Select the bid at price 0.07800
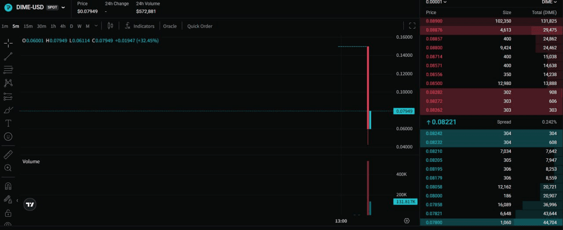 tap(491, 223)
